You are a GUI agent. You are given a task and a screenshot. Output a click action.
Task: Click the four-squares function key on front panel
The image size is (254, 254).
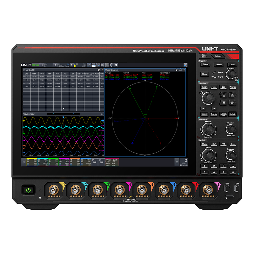click(224, 95)
